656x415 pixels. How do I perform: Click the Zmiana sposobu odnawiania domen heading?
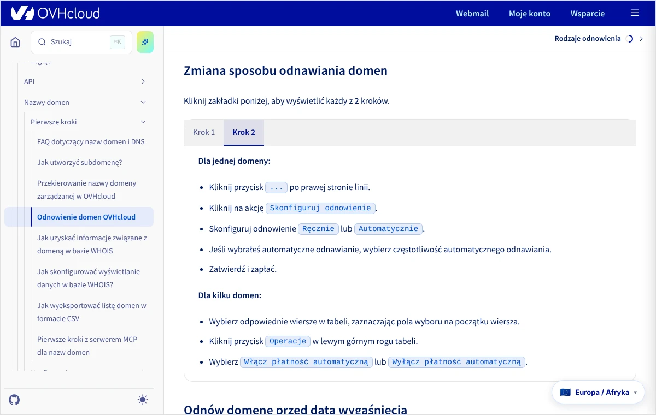(x=285, y=70)
